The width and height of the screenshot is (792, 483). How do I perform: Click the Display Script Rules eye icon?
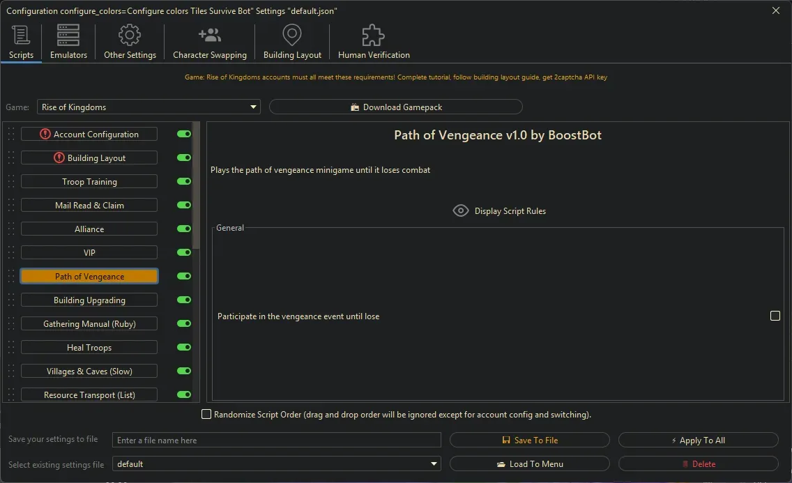click(x=460, y=210)
